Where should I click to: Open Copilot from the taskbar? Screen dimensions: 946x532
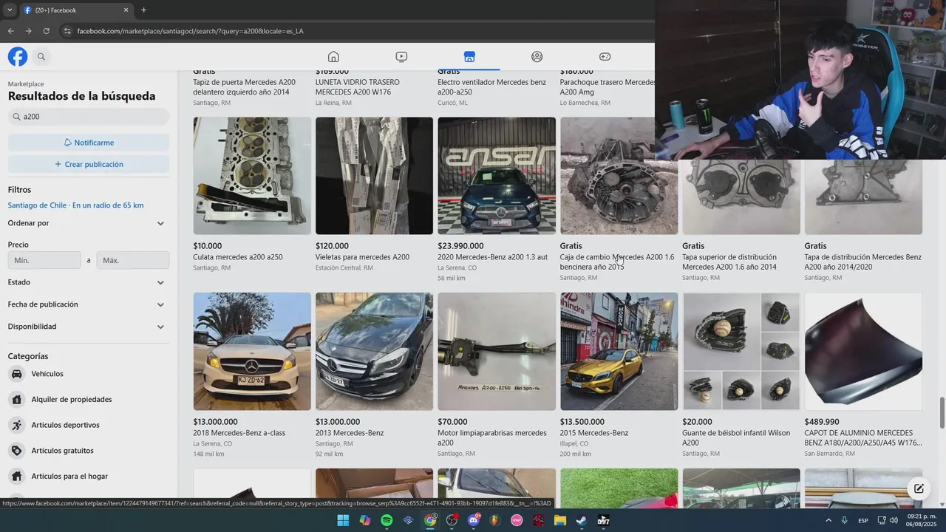[364, 521]
